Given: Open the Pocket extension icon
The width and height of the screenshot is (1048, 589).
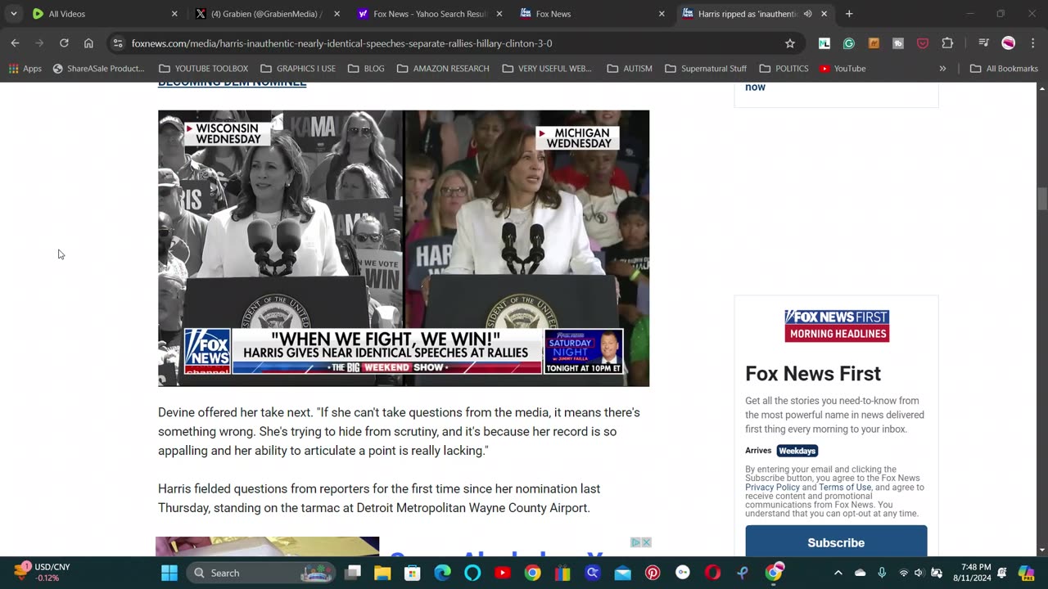Looking at the screenshot, I should 923,43.
